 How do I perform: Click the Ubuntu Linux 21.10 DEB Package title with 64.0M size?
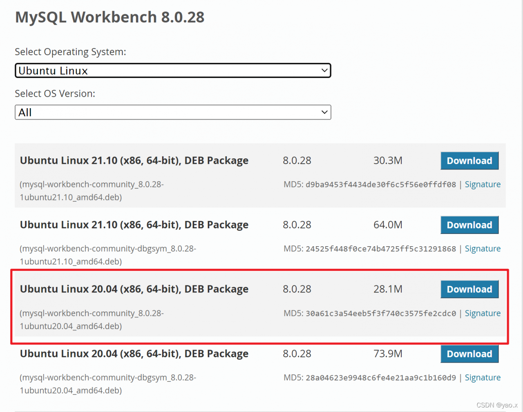tap(134, 225)
